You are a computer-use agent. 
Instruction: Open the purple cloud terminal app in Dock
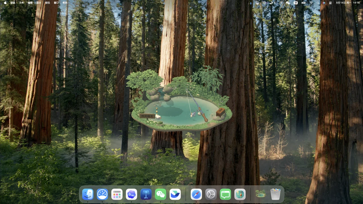point(131,194)
